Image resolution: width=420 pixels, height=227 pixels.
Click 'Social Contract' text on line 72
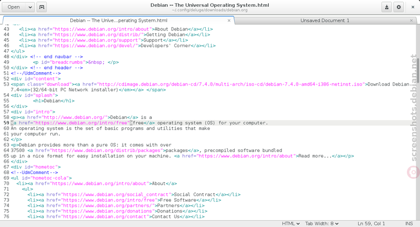click(195, 194)
